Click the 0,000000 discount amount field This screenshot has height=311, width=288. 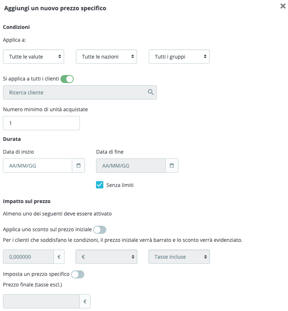(29, 256)
